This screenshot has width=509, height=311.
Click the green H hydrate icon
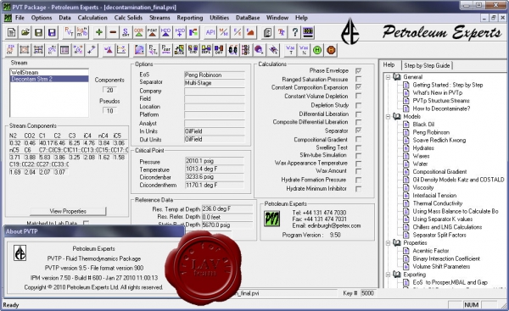pyautogui.click(x=317, y=50)
